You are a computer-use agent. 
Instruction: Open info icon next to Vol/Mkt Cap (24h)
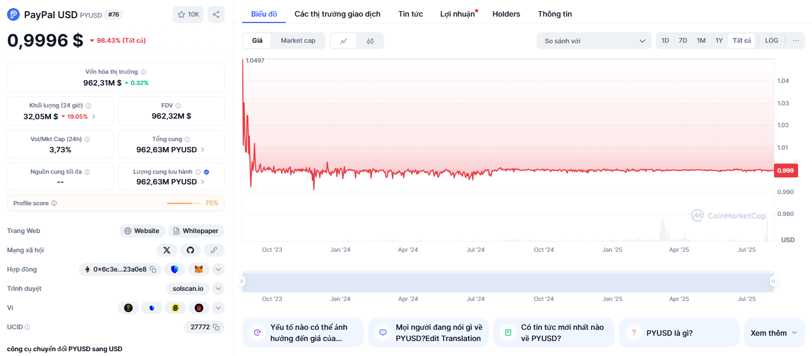click(87, 140)
